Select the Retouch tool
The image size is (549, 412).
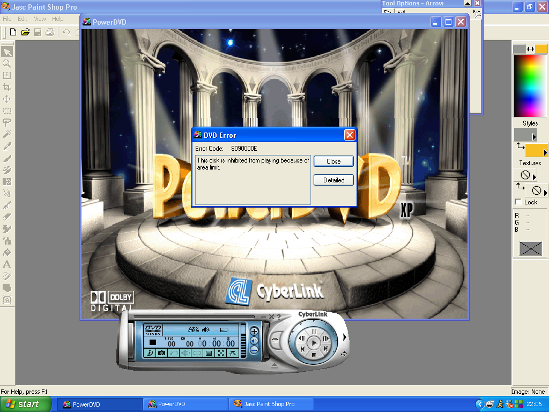click(7, 193)
